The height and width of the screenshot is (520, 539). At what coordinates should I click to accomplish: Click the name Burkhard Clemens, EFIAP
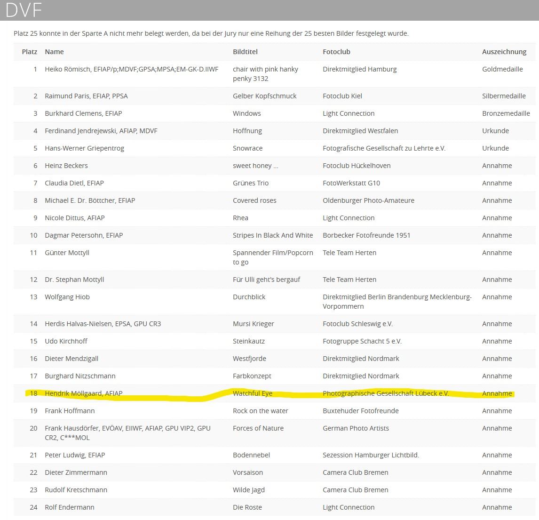tap(84, 113)
